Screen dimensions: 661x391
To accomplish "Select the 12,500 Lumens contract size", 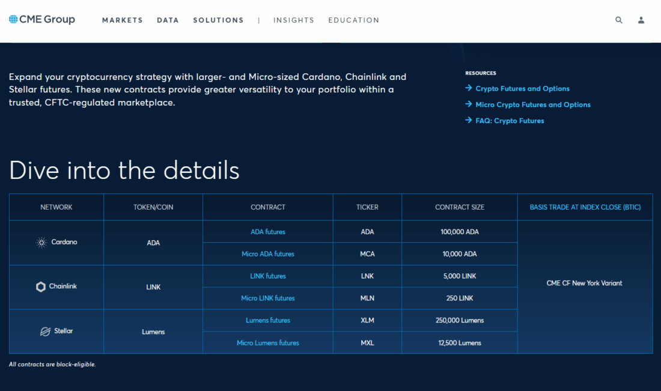I will (x=460, y=343).
